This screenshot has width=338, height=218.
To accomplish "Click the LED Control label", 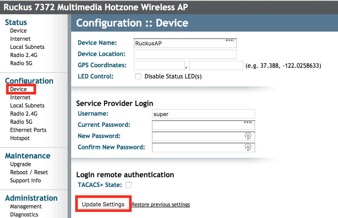I will 96,76.
